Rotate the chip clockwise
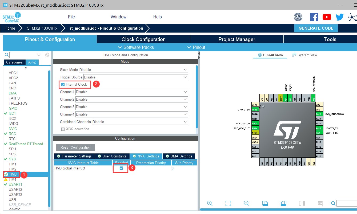This screenshot has height=214, width=357. [265, 203]
